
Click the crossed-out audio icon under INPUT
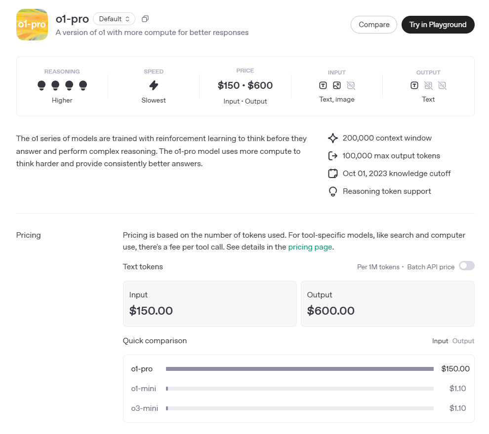pyautogui.click(x=351, y=85)
